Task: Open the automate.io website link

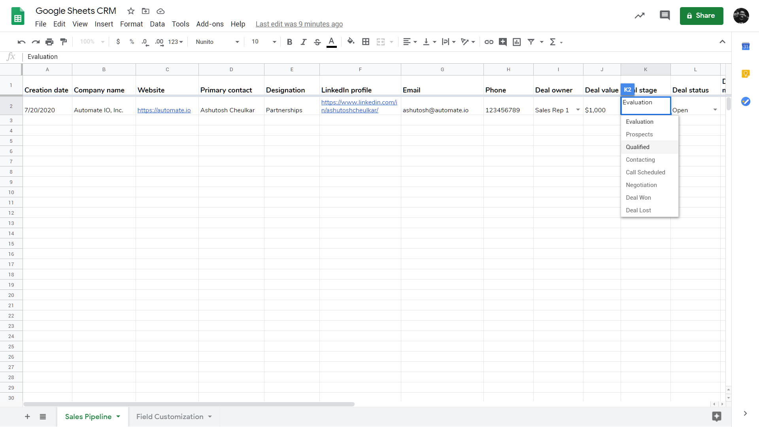Action: click(164, 110)
